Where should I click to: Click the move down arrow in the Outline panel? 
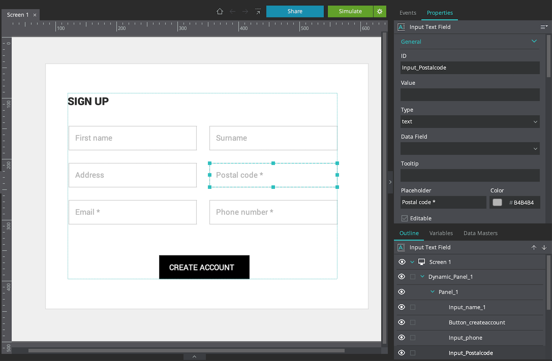point(544,247)
